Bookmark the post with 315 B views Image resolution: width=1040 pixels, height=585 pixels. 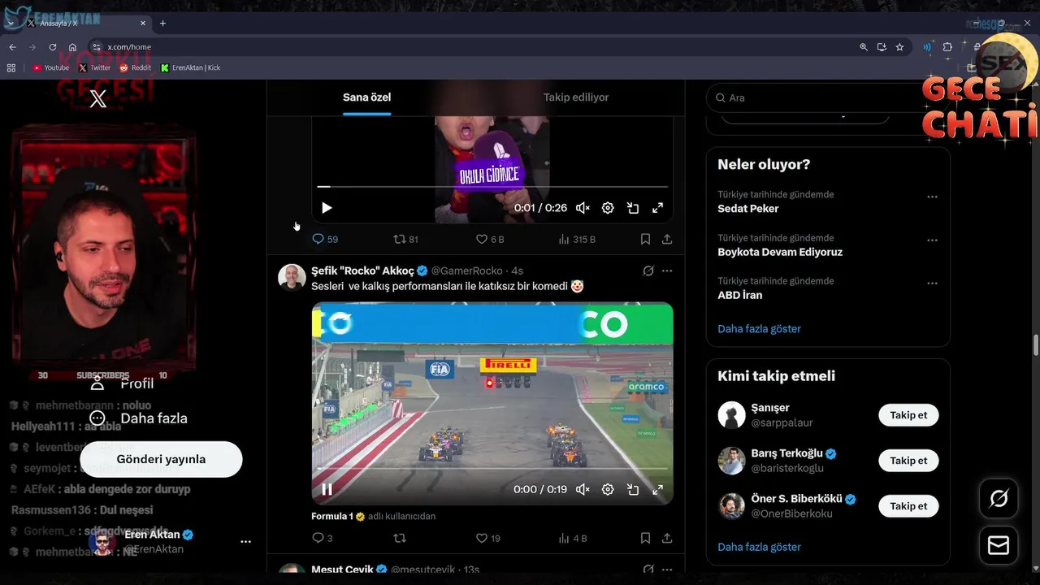tap(645, 239)
